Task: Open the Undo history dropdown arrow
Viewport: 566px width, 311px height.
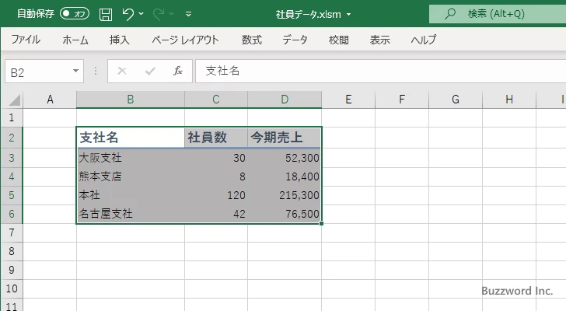Action: pyautogui.click(x=141, y=14)
